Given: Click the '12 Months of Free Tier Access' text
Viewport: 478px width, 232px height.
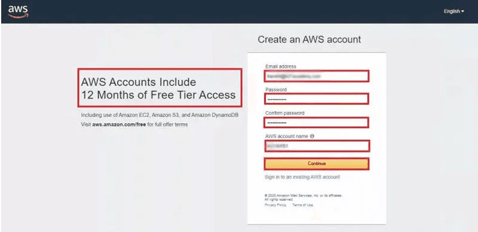Looking at the screenshot, I should pos(158,95).
